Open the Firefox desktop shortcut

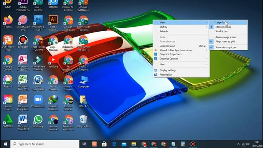point(8,22)
